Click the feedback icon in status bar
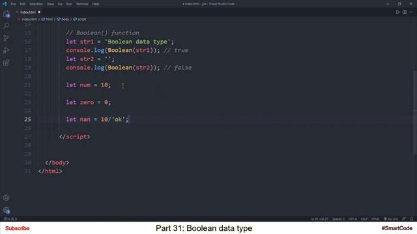Viewport: 417px width, 234px height. (404, 219)
